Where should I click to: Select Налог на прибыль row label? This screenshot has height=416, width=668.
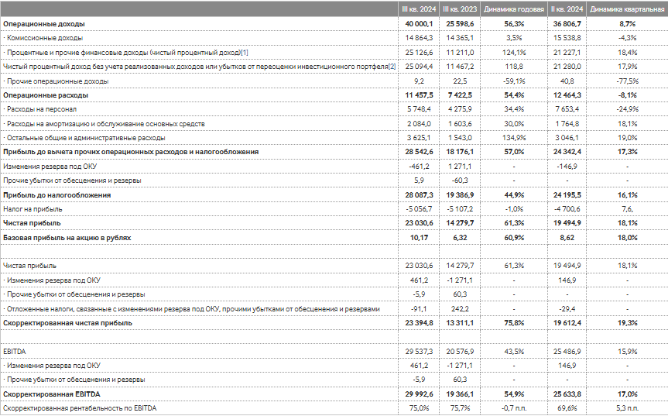tap(33, 209)
